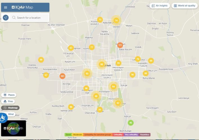
Task: Toggle the Fires layer
Action: (x=8, y=101)
